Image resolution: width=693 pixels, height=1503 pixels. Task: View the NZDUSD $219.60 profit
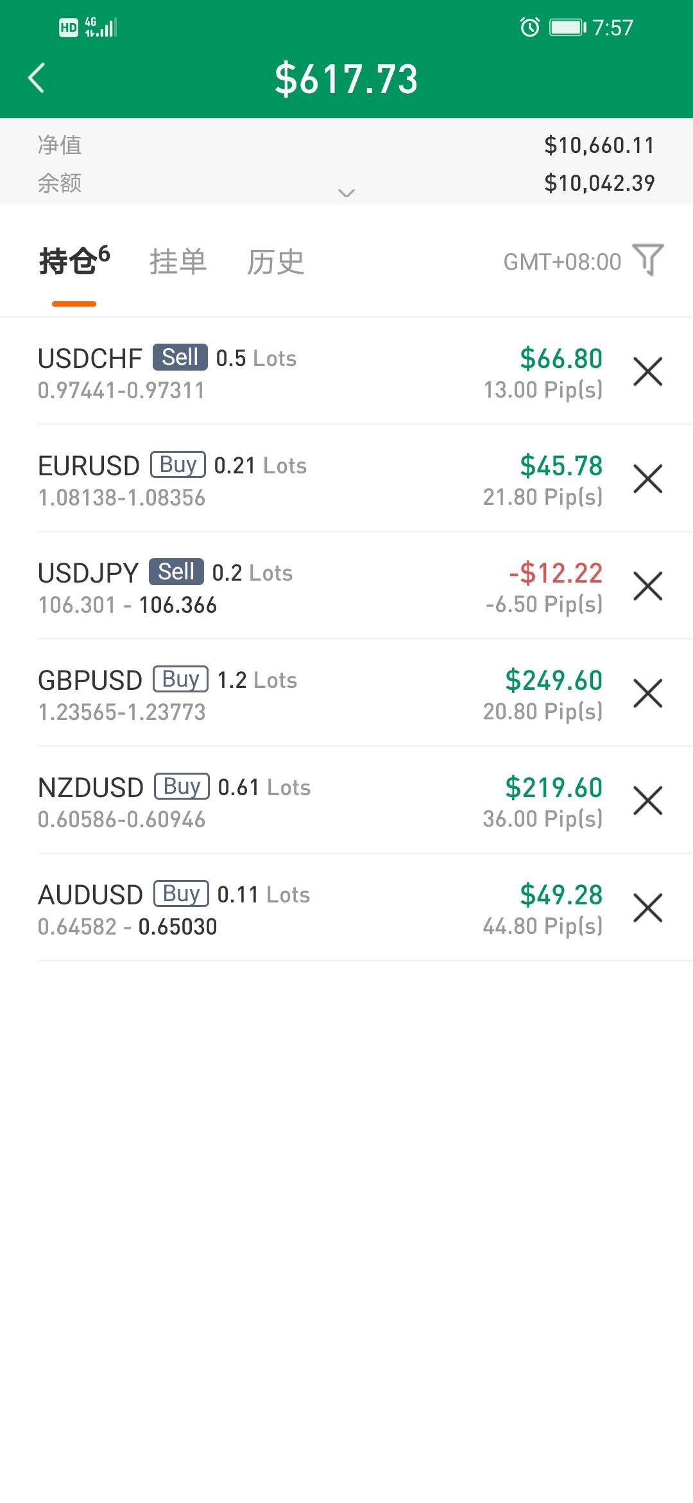[553, 788]
